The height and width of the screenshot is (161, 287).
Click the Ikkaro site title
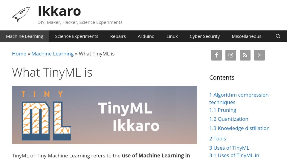click(59, 11)
